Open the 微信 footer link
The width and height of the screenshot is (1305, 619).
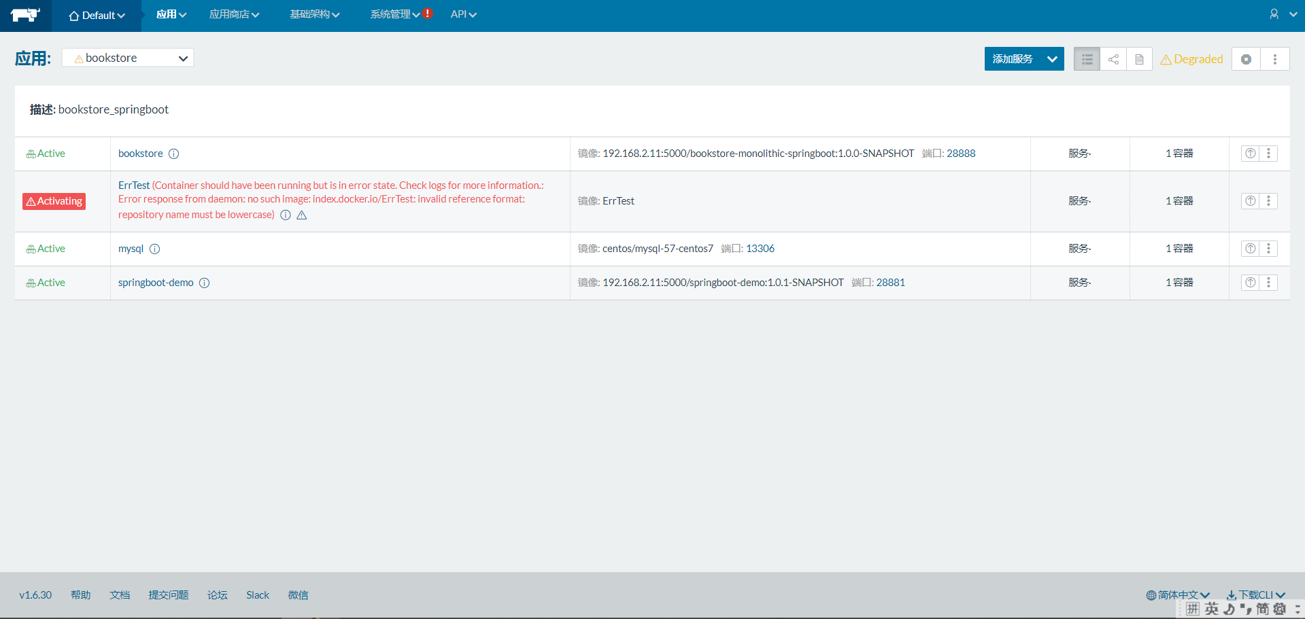click(x=298, y=595)
